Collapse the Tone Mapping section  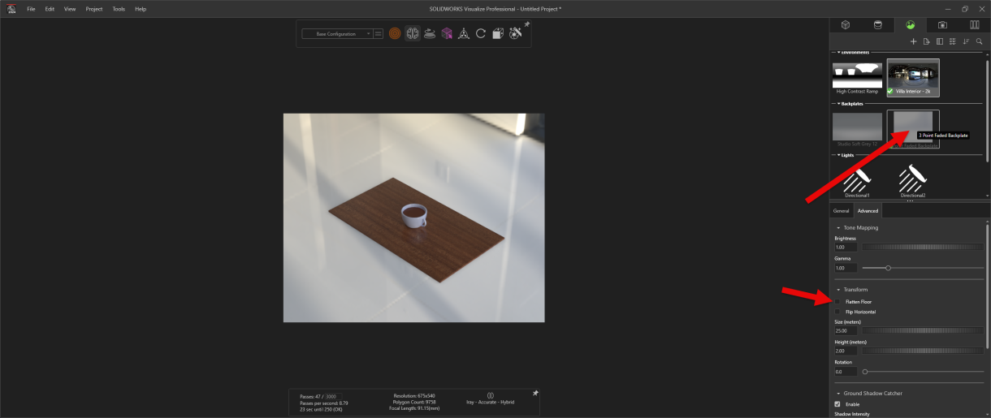click(837, 228)
